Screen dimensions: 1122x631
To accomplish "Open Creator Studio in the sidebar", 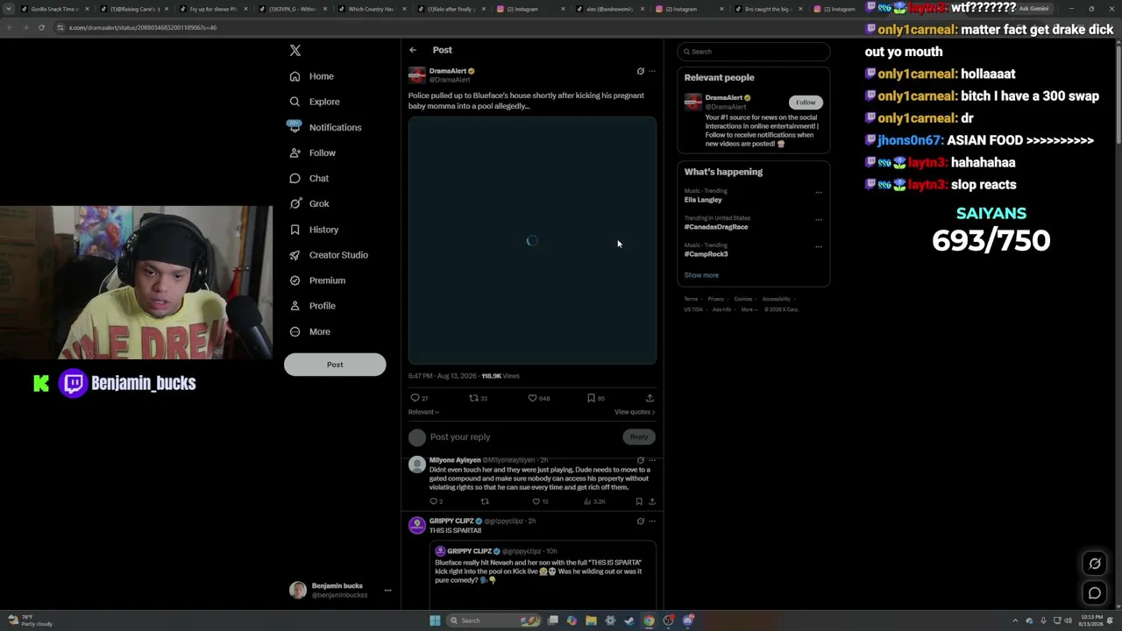I will [x=329, y=255].
